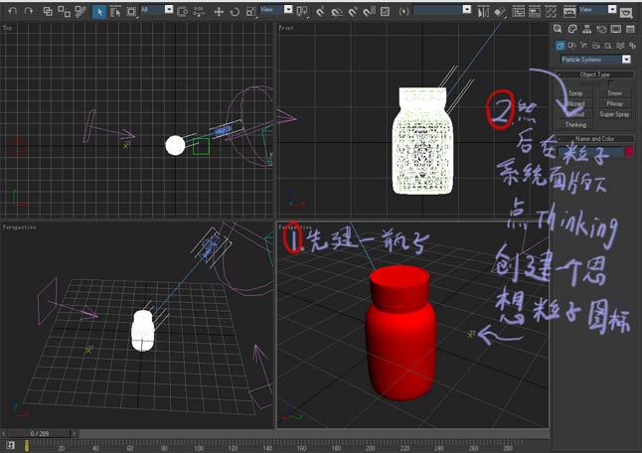Image resolution: width=642 pixels, height=453 pixels.
Task: Open the Hierarchy command panel tab
Action: (587, 29)
